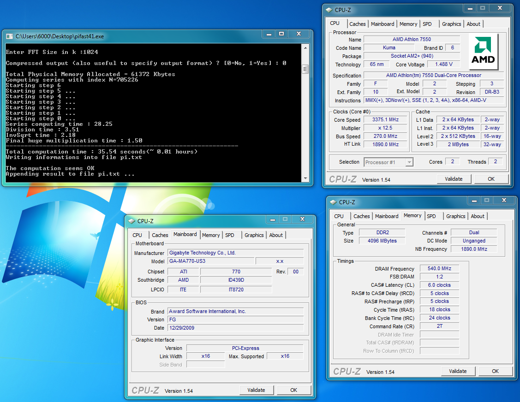Click the console vertical scrollbar thumb
The width and height of the screenshot is (520, 402).
(x=305, y=69)
